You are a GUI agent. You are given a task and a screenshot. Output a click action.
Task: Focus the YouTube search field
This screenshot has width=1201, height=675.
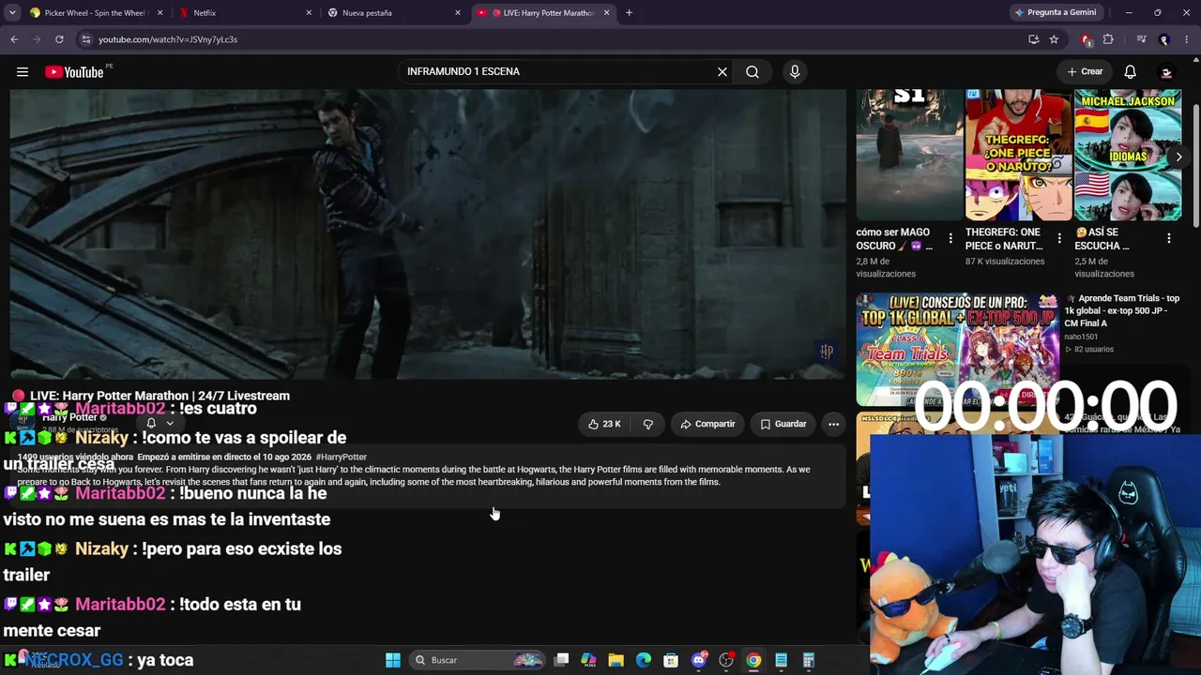558,72
